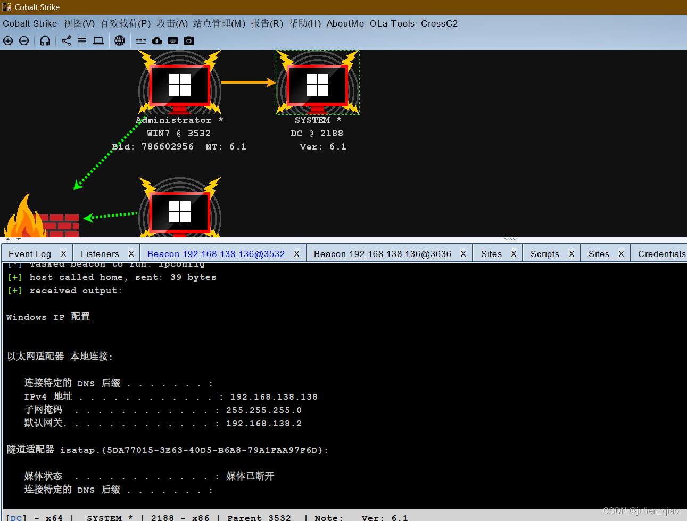Click the 'Bid: 786602956' label

[x=153, y=147]
